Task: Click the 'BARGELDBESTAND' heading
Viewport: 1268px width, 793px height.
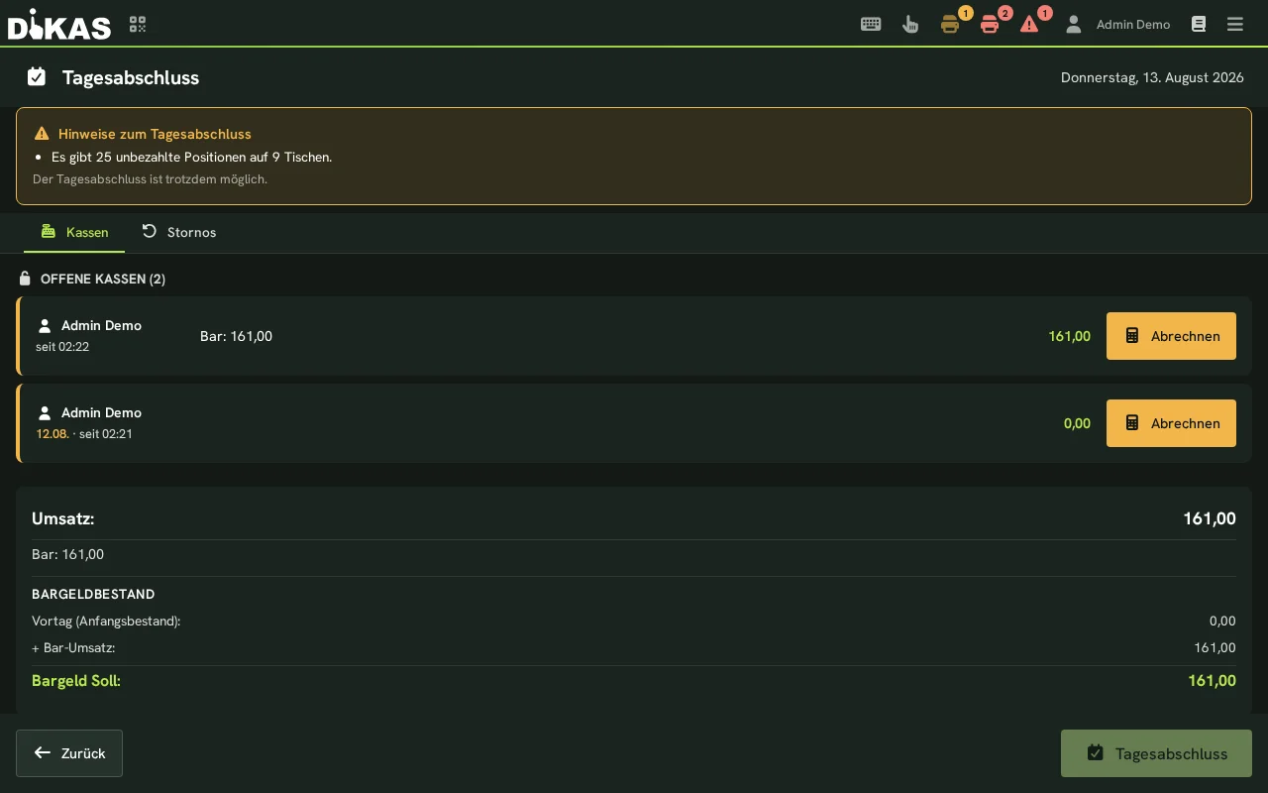Action: (93, 595)
